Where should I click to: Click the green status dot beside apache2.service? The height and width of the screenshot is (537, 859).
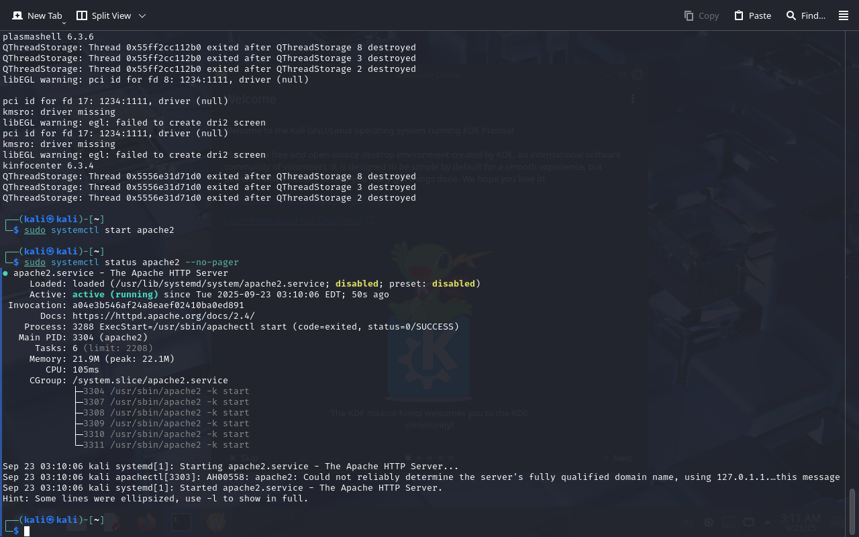pos(5,273)
